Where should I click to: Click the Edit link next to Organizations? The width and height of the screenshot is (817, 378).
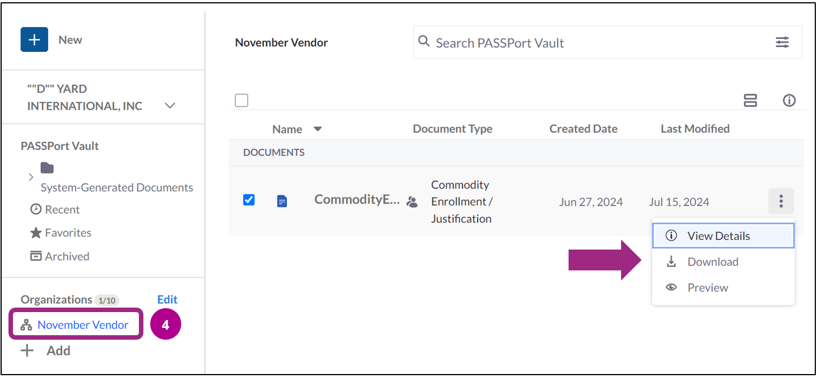click(x=167, y=299)
